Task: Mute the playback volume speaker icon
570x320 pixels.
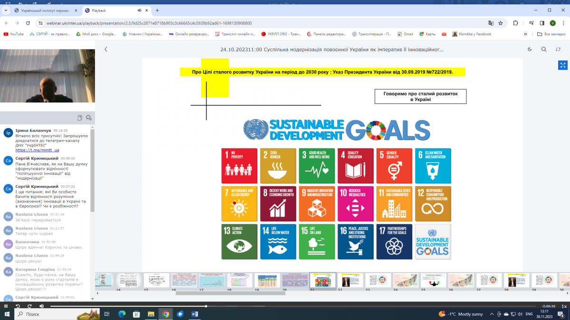Action: pos(41,306)
